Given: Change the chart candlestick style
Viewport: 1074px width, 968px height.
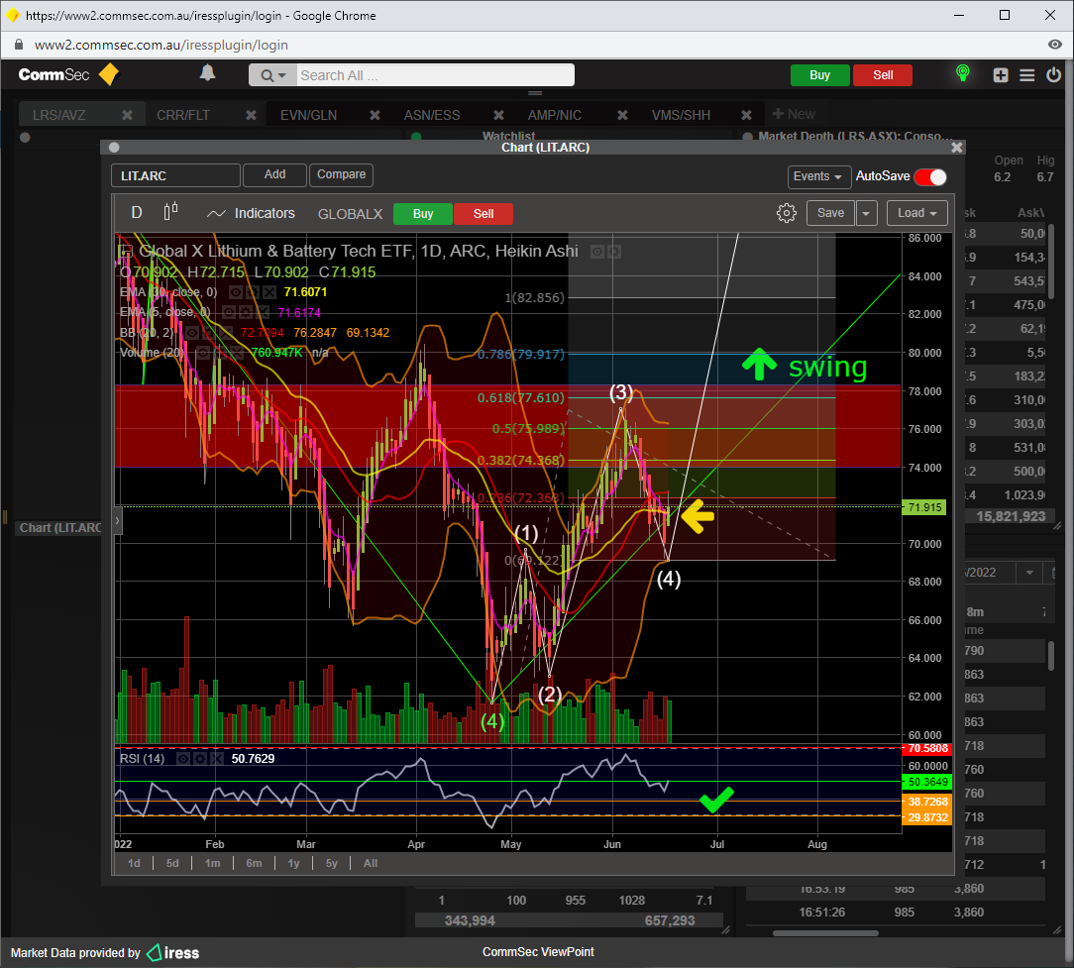Looking at the screenshot, I should coord(171,212).
